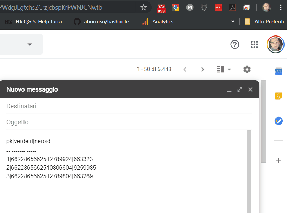The width and height of the screenshot is (287, 213).
Task: Click the Destinatari recipients field
Action: coord(128,106)
